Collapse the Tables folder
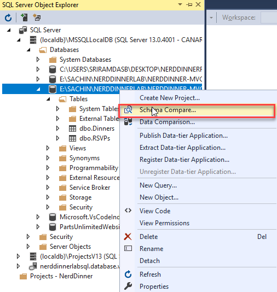The image size is (277, 292). click(x=48, y=99)
